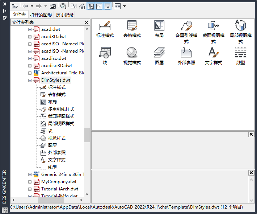Toggle the Preview pane button
The width and height of the screenshot is (257, 214).
(x=99, y=7)
